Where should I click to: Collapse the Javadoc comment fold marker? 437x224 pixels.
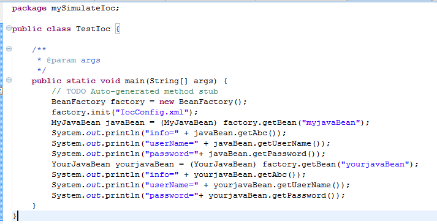pos(9,49)
